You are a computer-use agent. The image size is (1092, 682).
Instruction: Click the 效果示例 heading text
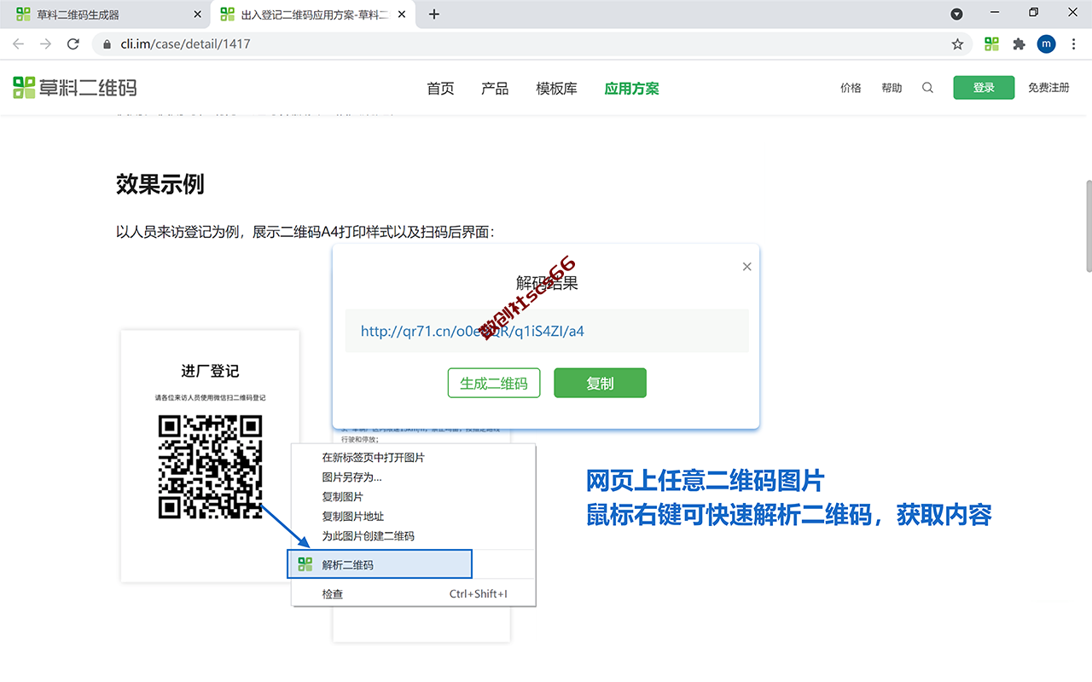160,184
